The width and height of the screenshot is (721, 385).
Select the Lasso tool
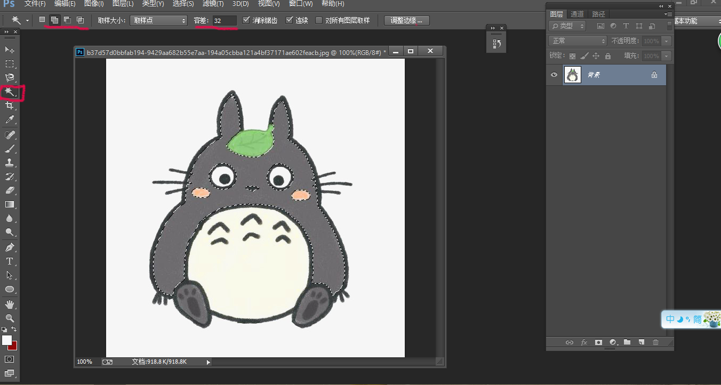tap(10, 78)
